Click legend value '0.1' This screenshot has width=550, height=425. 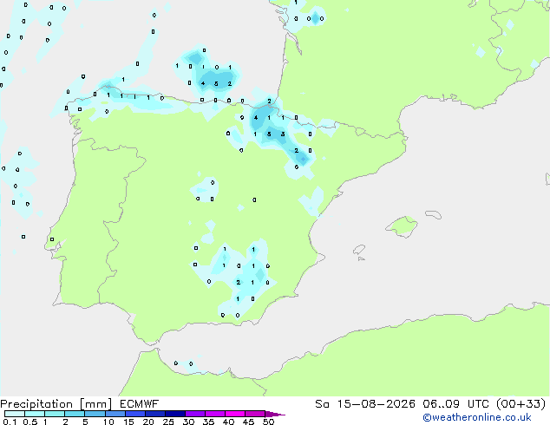(10, 422)
